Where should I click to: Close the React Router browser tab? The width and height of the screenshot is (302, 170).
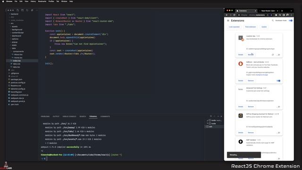(x=277, y=11)
